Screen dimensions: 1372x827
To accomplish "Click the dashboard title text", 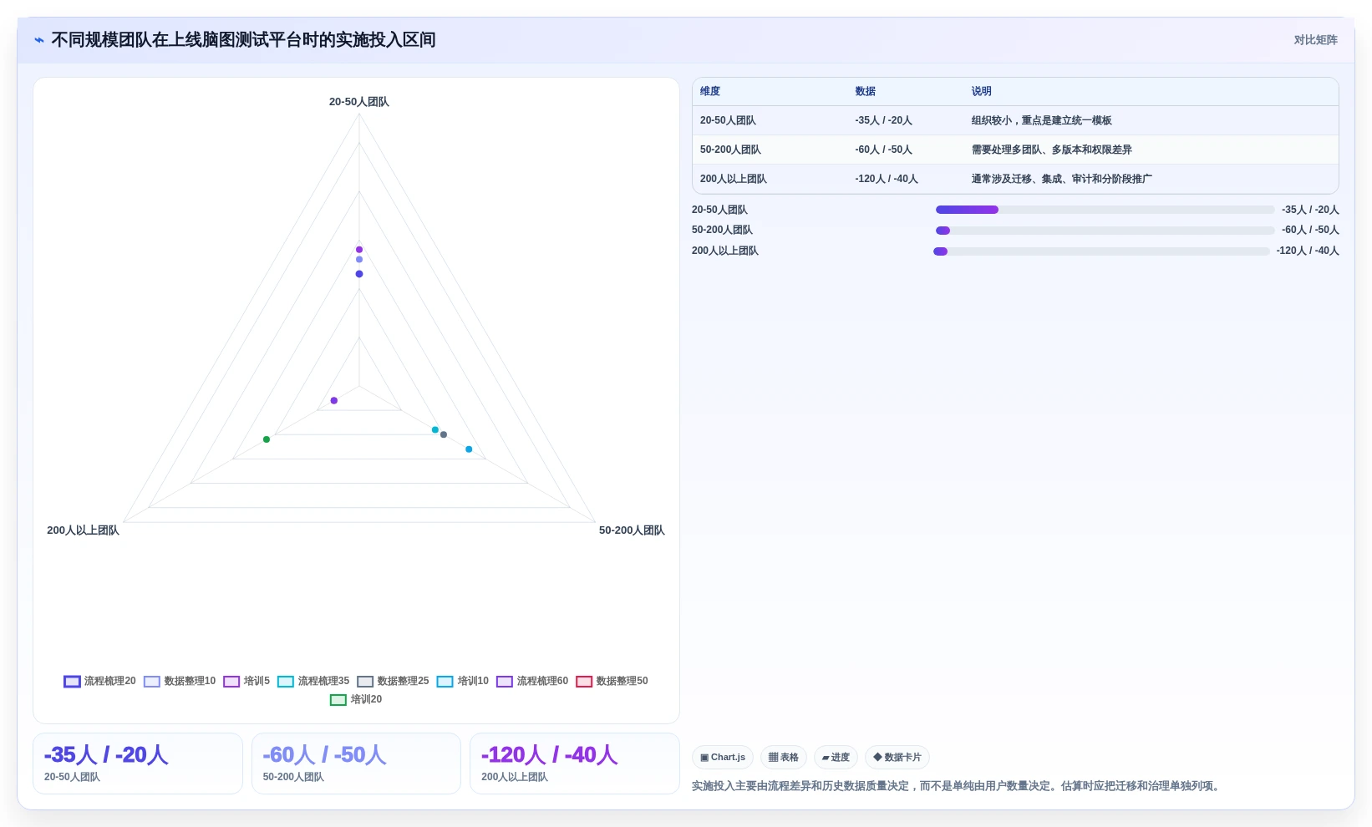I will pos(243,40).
